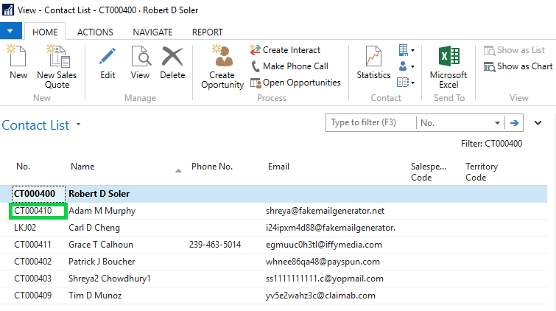Switch to the HOME tab
The image size is (556, 311).
point(45,32)
